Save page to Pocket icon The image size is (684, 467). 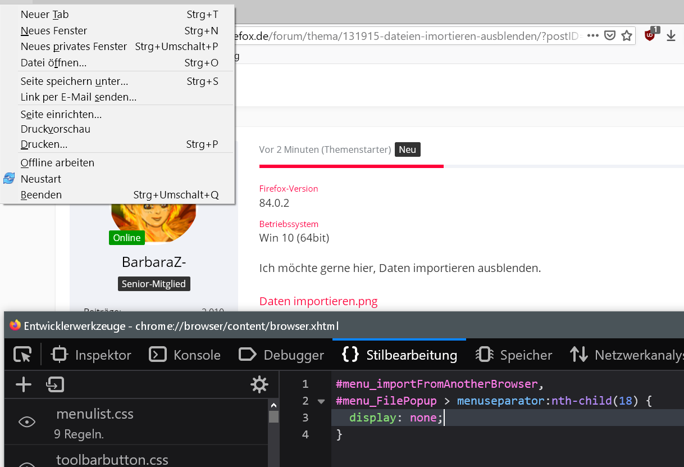point(609,36)
